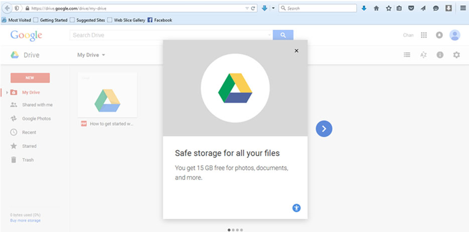Expand My Drive tree in sidebar
The image size is (469, 232).
click(x=7, y=92)
